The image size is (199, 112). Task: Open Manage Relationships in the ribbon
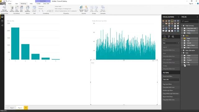(x=4, y=9)
